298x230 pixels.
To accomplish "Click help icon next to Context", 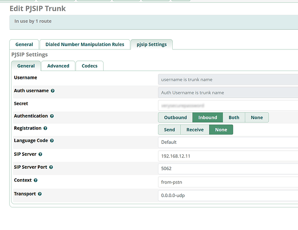I will click(35, 180).
